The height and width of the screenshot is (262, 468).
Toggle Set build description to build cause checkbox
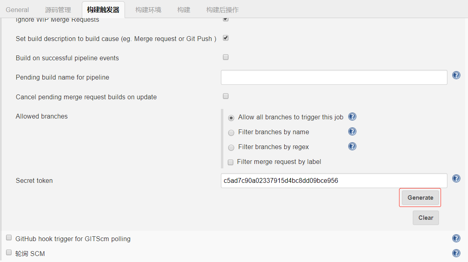[x=226, y=38]
